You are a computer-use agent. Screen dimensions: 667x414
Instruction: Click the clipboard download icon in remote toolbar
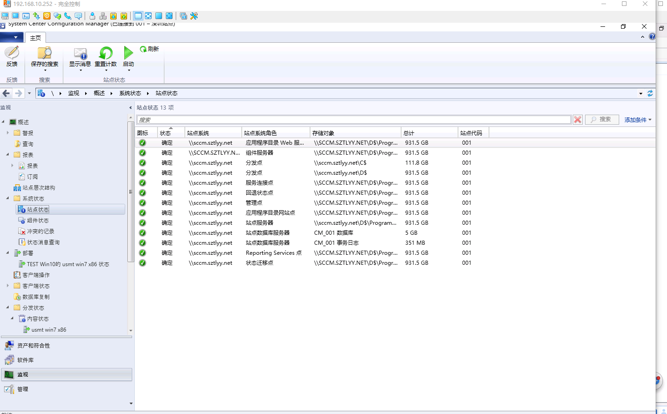coord(113,16)
